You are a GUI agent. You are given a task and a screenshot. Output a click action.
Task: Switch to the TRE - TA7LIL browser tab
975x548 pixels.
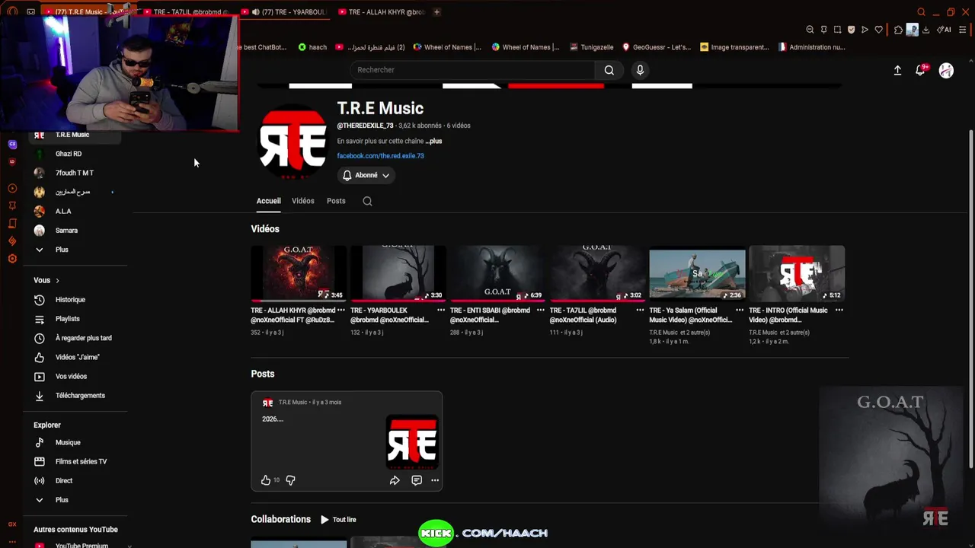pos(187,12)
